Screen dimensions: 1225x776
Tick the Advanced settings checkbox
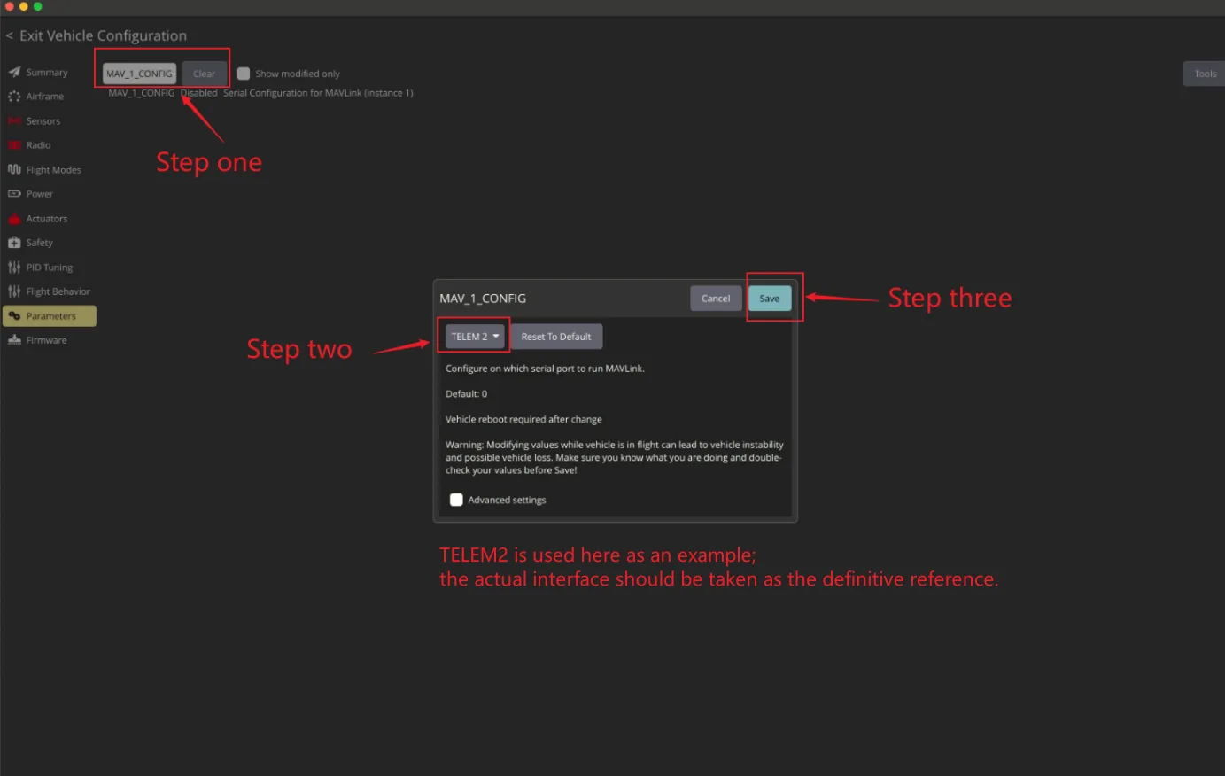(456, 500)
